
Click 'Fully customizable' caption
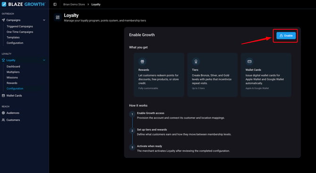[x=148, y=89]
